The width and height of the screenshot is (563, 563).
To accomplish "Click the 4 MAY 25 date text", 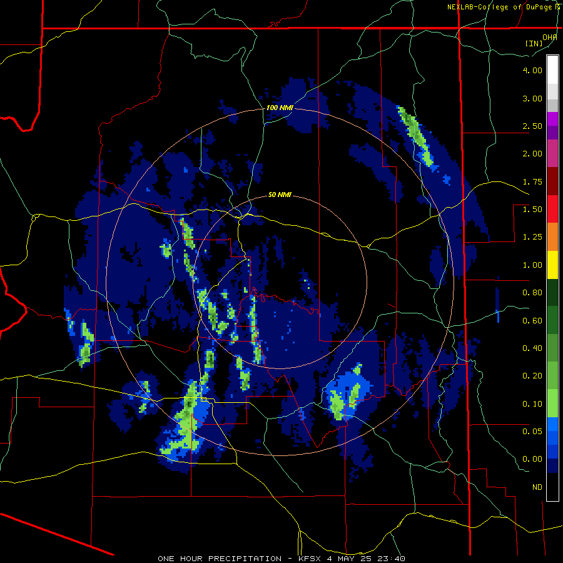I will [350, 559].
